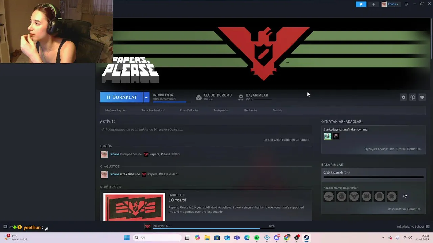Open Steam from the taskbar

pos(306,238)
